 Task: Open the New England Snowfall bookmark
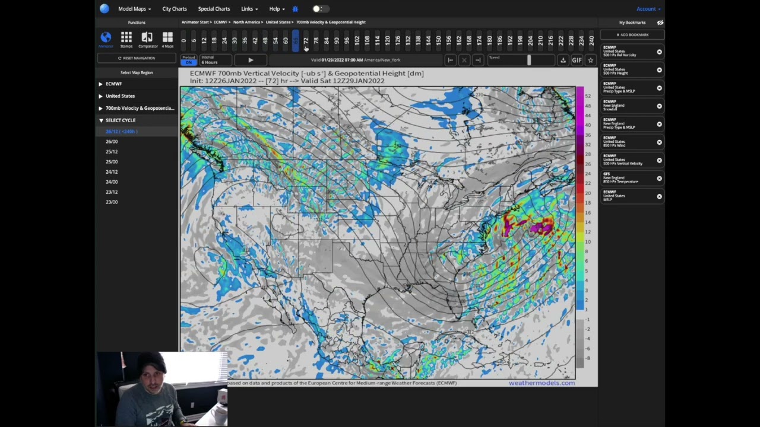(x=628, y=106)
